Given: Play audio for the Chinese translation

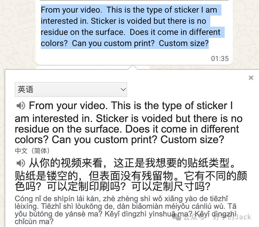Looking at the screenshot, I should click(21, 163).
